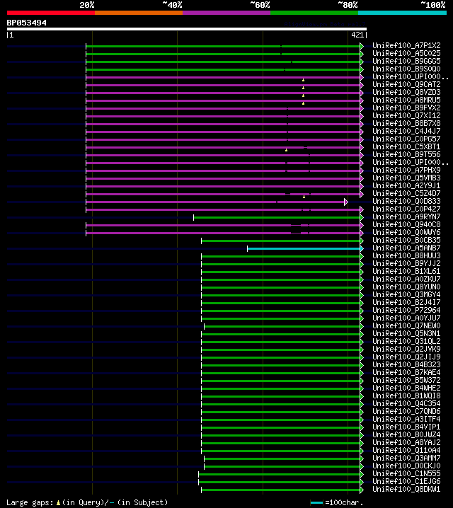453x508 pixels.
Task: Open hit UniRef100_Q8DKW1
Action: (406, 489)
